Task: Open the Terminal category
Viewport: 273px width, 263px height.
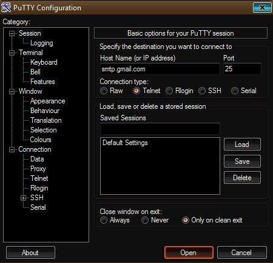Action: pyautogui.click(x=31, y=53)
